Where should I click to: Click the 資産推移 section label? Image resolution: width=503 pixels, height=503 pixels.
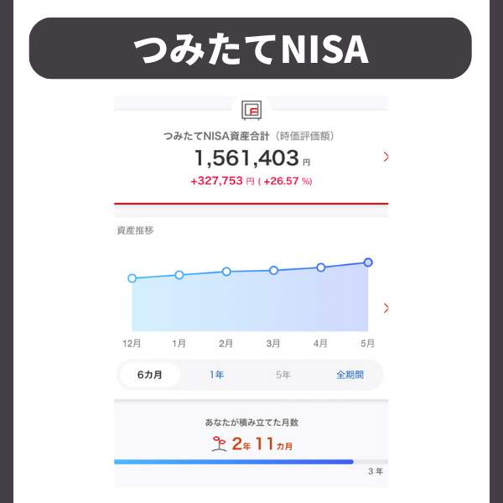pyautogui.click(x=135, y=231)
